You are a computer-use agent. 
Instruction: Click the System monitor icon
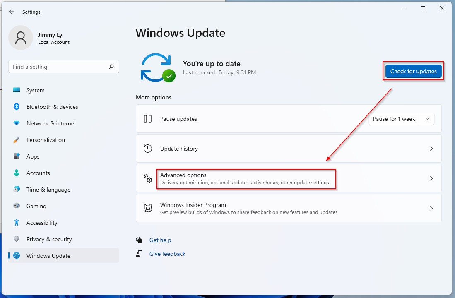tap(17, 90)
